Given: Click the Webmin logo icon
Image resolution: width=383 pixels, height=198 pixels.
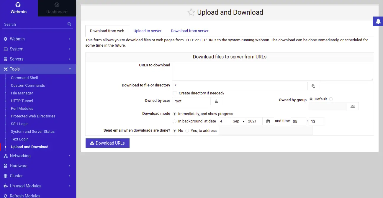Looking at the screenshot, I should pos(18,5).
